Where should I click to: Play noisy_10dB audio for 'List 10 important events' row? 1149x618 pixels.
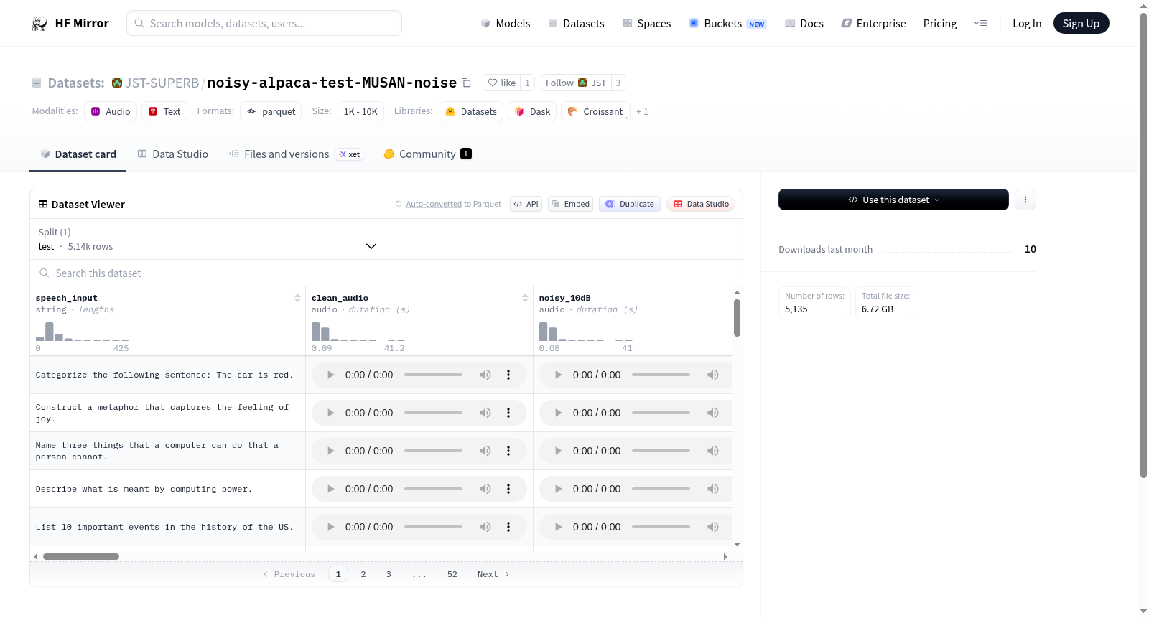558,527
